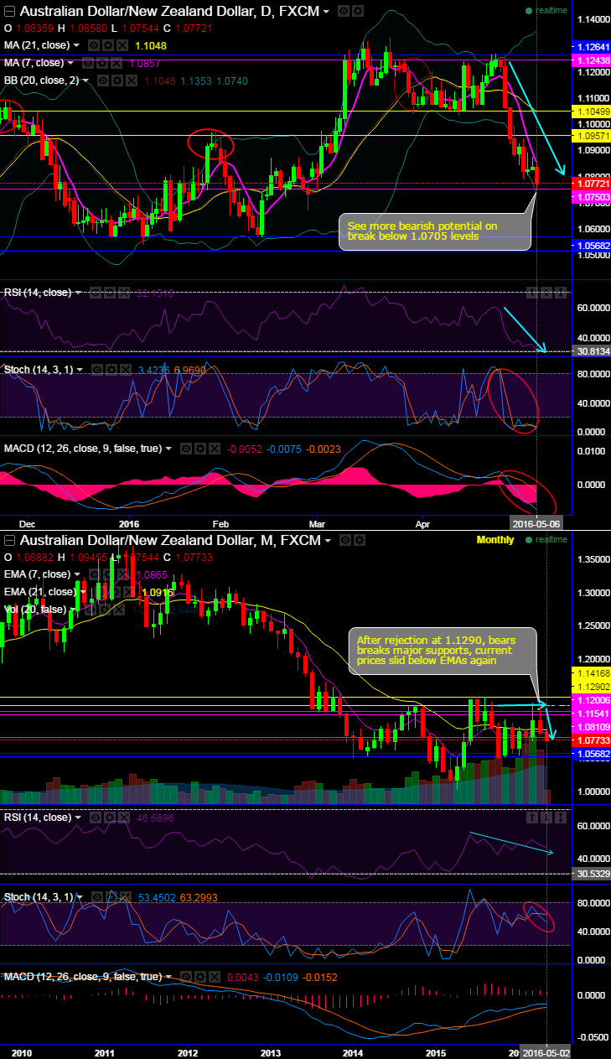
Task: Remove the EMA (7, close) indicator
Action: 122,574
